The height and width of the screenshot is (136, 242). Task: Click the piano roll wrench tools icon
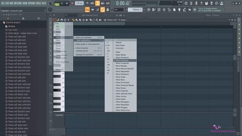(x=58, y=20)
